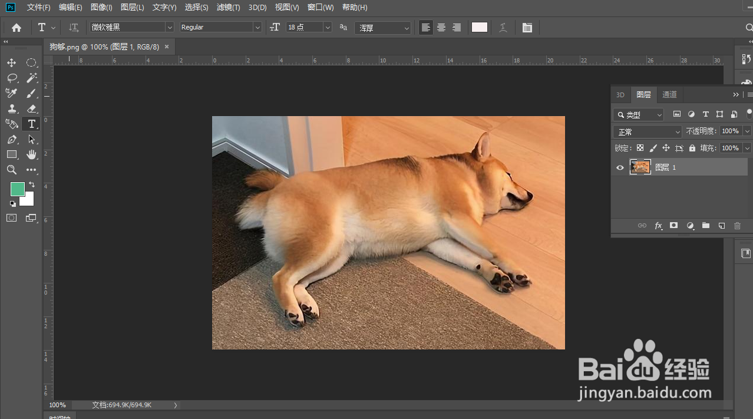Toggle lock all on the layer

(692, 149)
